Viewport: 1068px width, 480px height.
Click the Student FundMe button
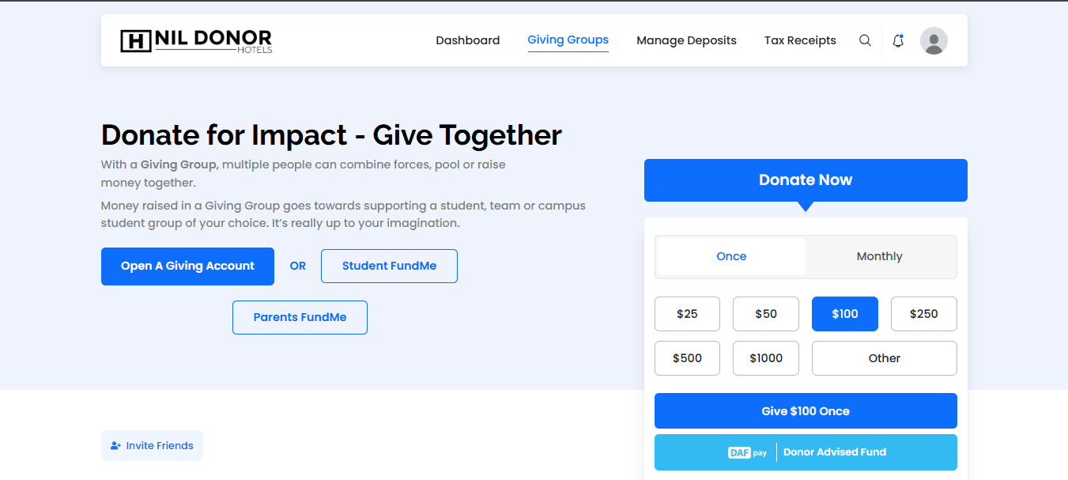pyautogui.click(x=389, y=266)
